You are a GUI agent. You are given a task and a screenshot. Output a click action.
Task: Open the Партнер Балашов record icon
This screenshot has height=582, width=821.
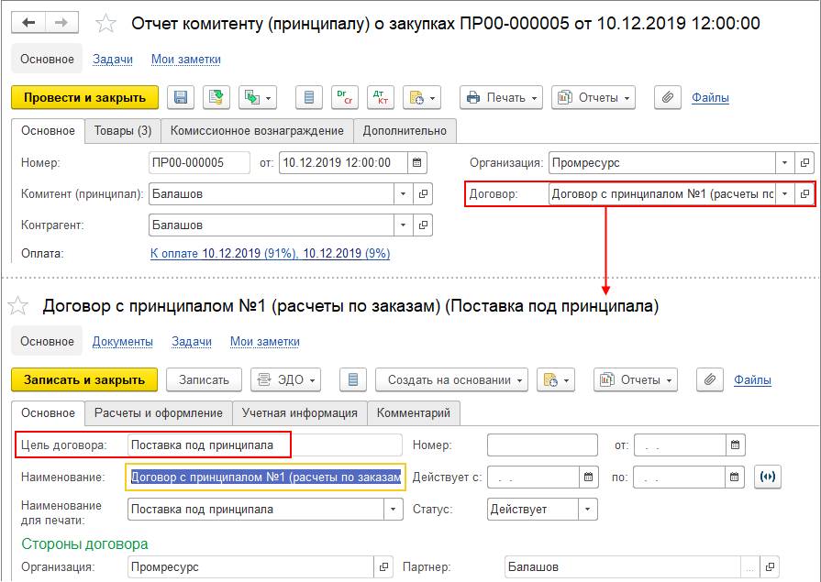(x=770, y=566)
